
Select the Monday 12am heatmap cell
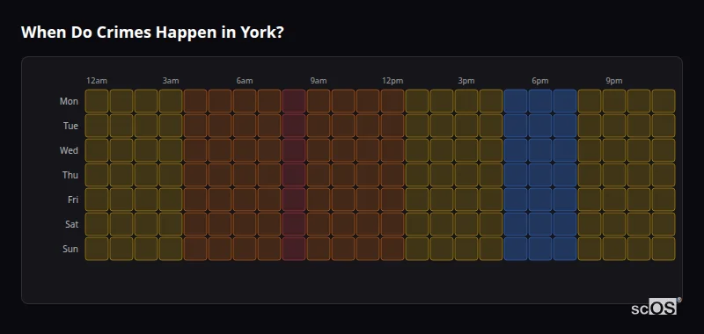[x=97, y=101]
